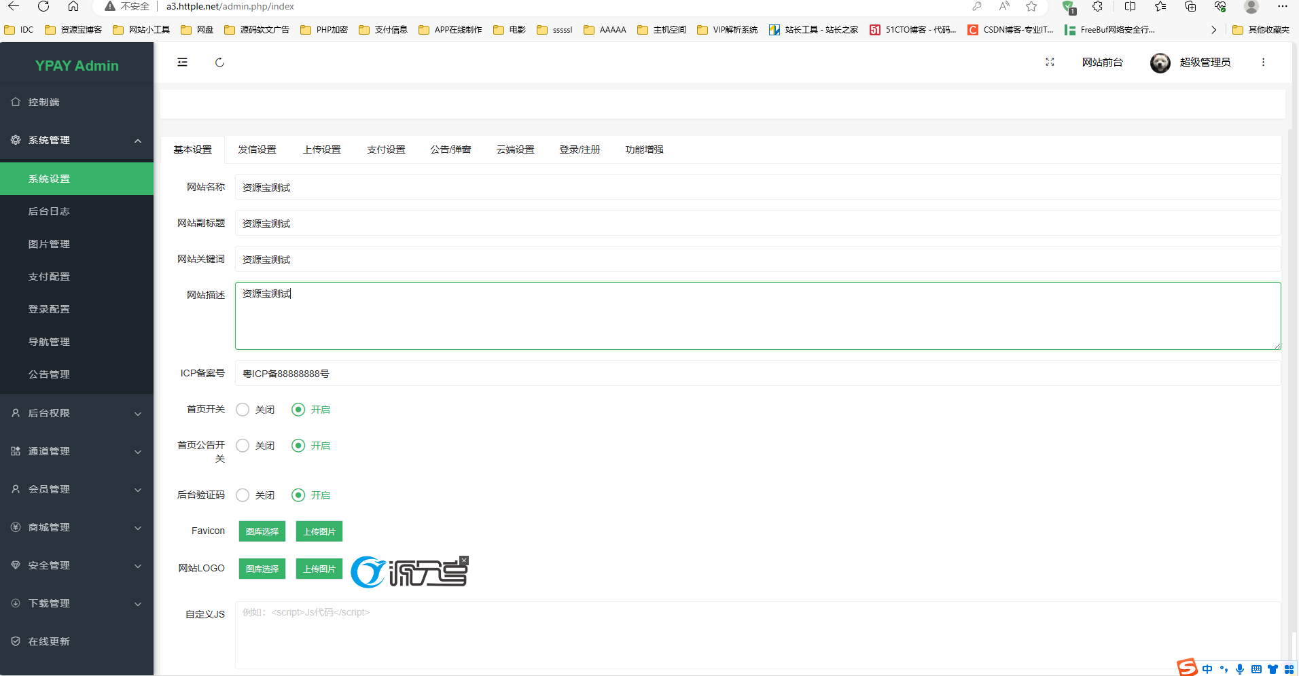This screenshot has width=1299, height=676.
Task: Click the admin avatar picture
Action: click(x=1160, y=63)
